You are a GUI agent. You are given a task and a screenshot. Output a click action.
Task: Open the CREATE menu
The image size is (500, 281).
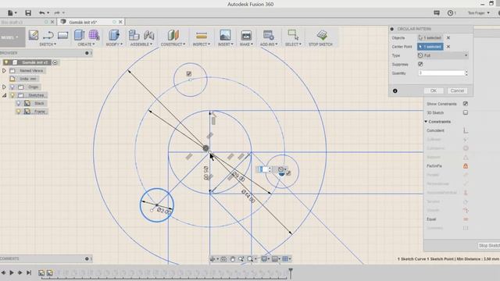pos(86,44)
